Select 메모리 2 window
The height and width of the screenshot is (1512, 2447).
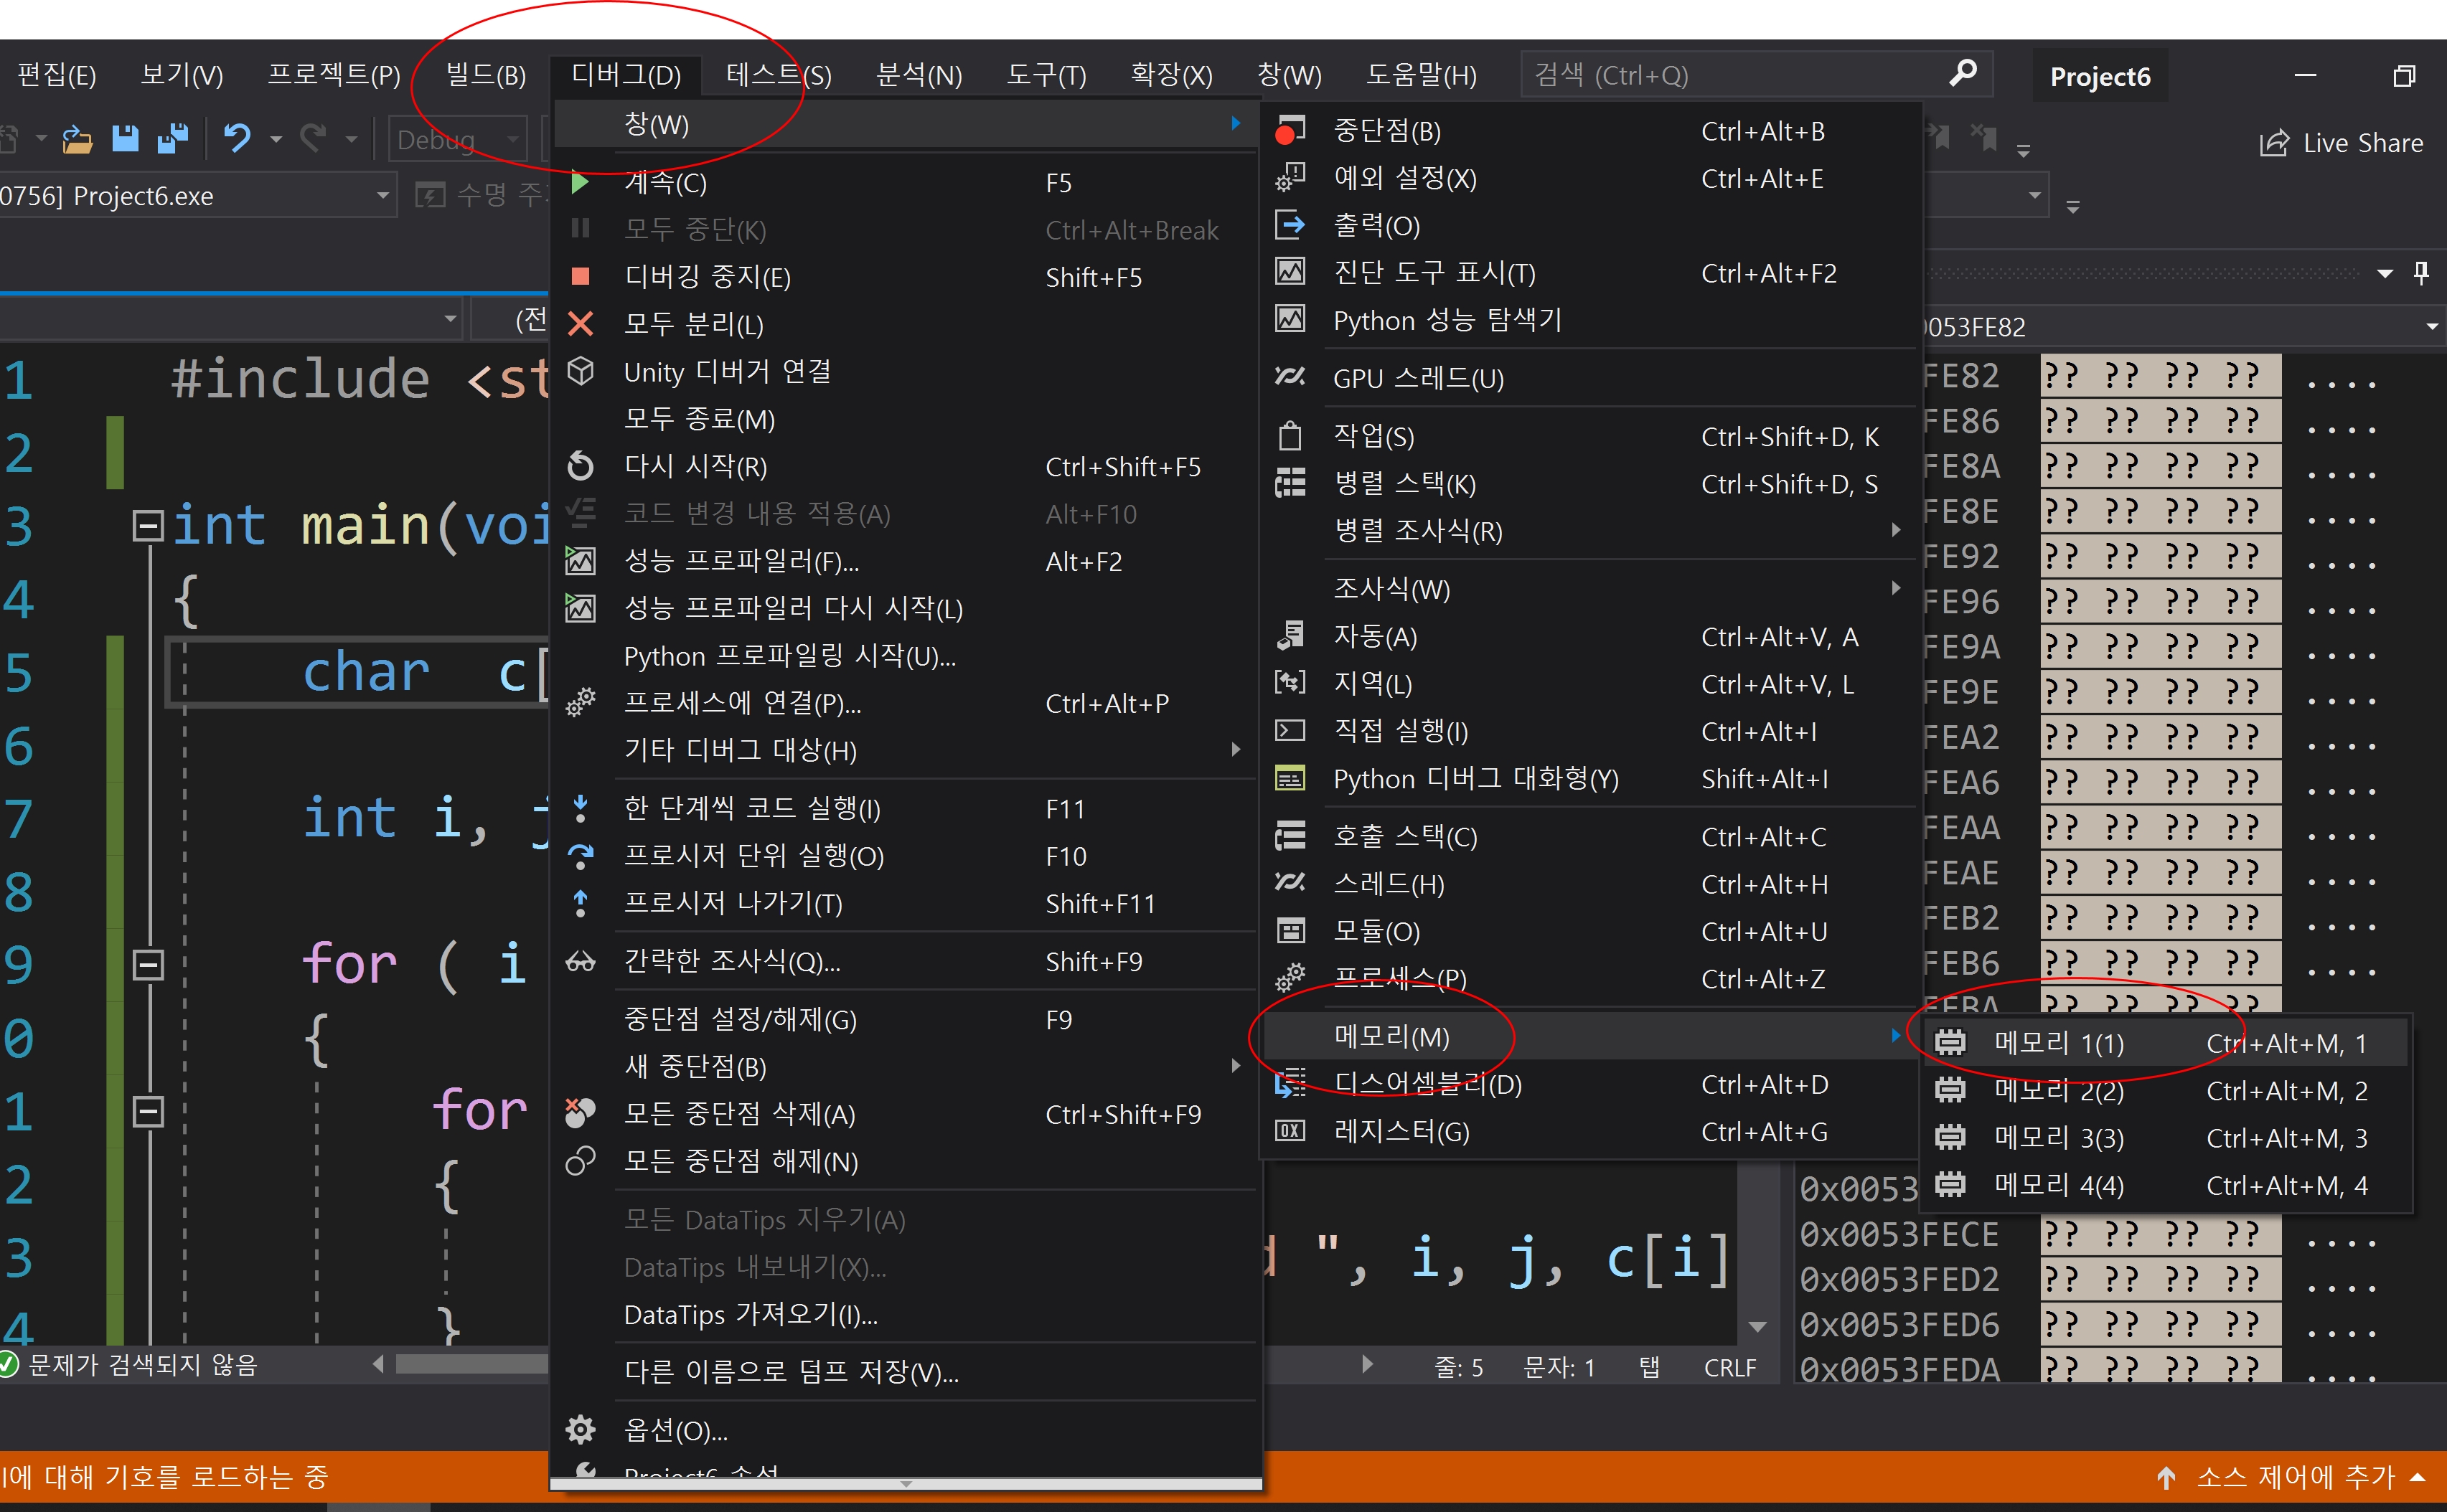(2165, 1090)
